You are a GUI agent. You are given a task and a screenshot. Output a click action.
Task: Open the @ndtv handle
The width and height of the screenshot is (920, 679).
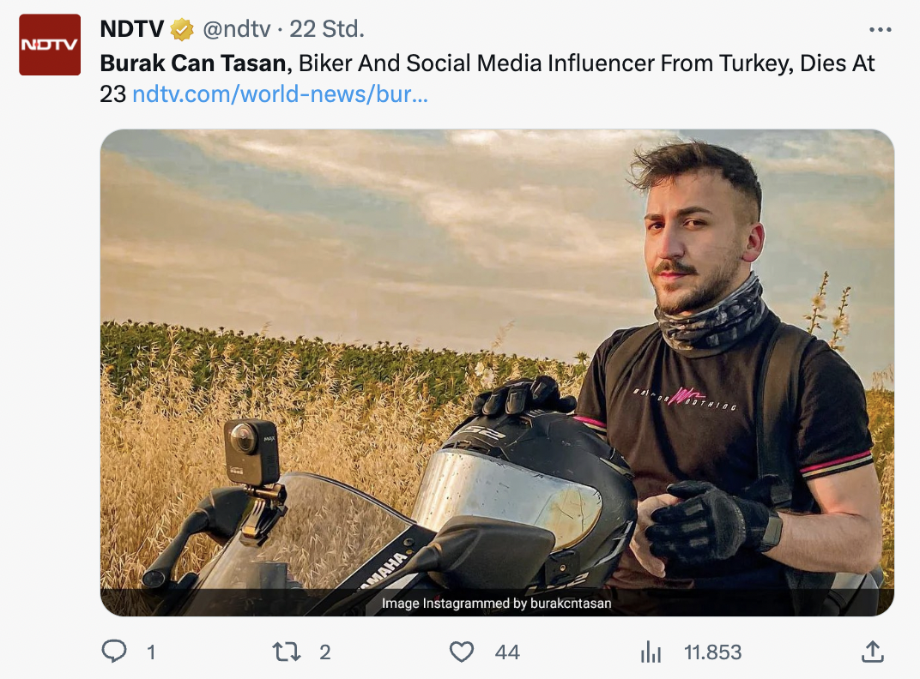(236, 29)
